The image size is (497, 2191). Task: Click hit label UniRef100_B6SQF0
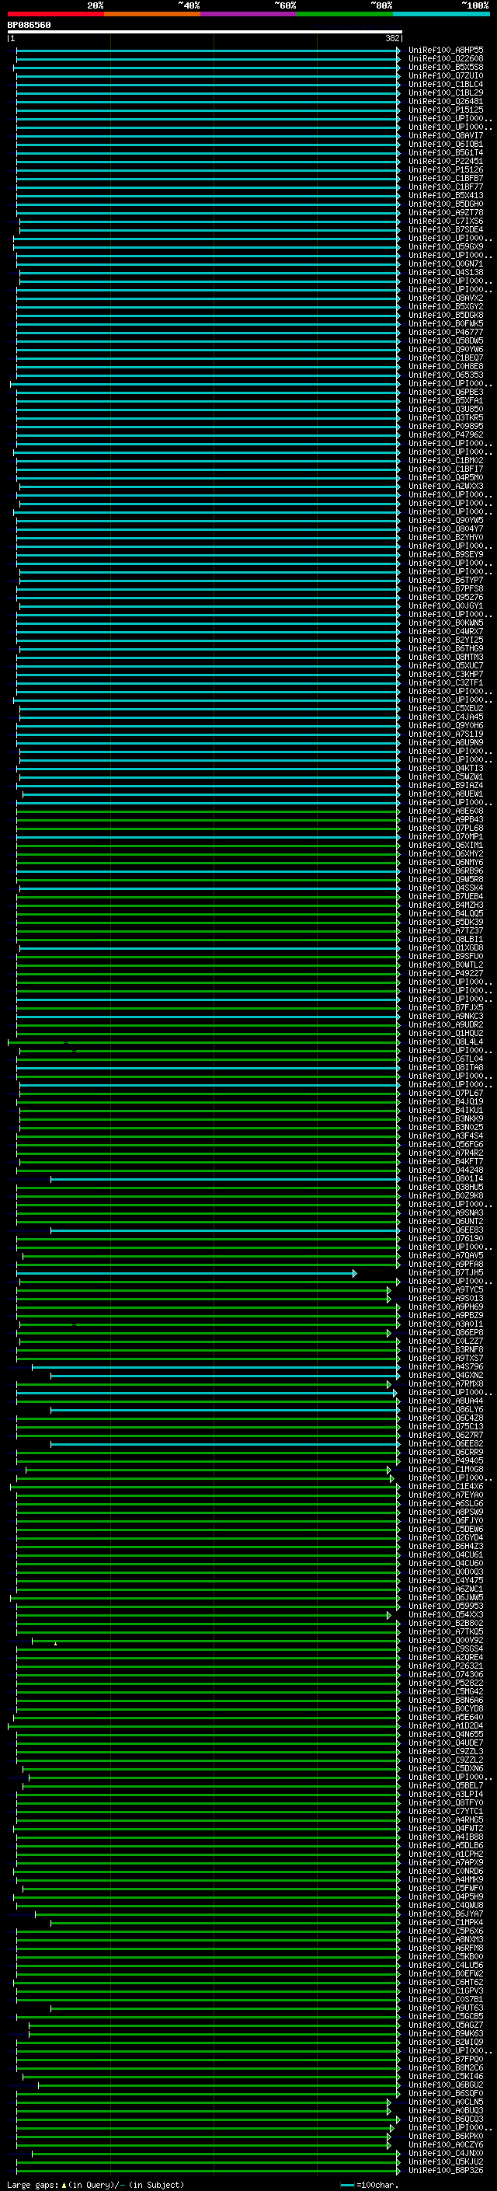pos(446,2094)
